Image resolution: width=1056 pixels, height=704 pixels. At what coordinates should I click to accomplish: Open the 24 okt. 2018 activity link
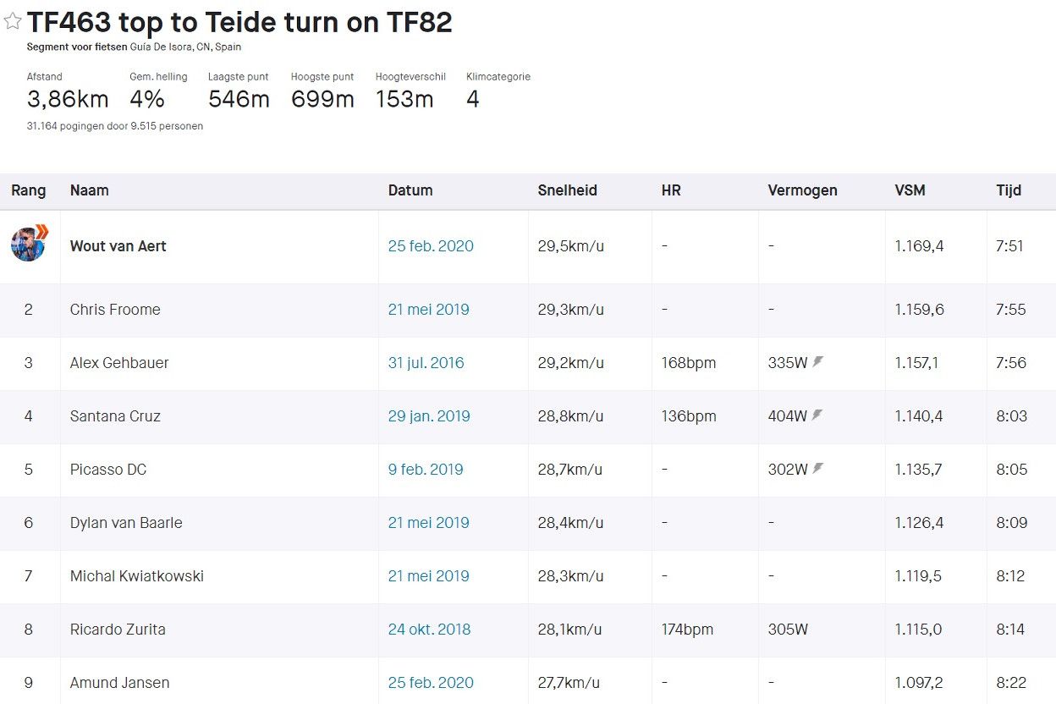coord(429,630)
